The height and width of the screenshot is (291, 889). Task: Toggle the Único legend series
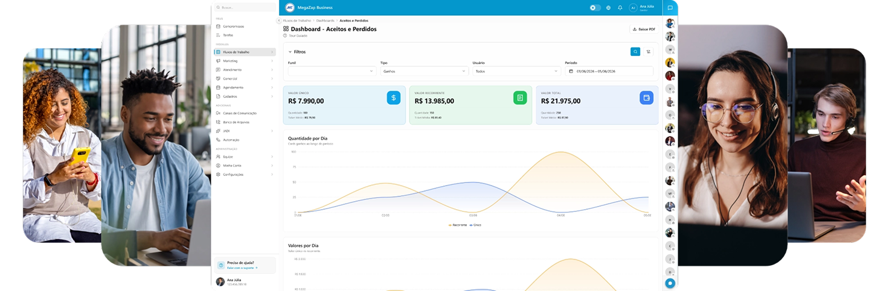click(x=475, y=225)
